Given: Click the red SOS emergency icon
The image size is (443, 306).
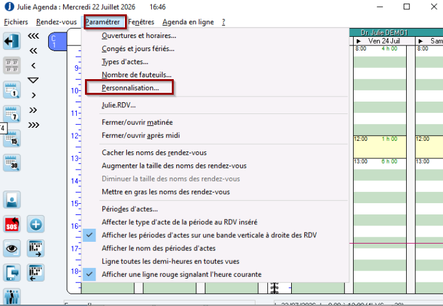Looking at the screenshot, I should [x=12, y=224].
